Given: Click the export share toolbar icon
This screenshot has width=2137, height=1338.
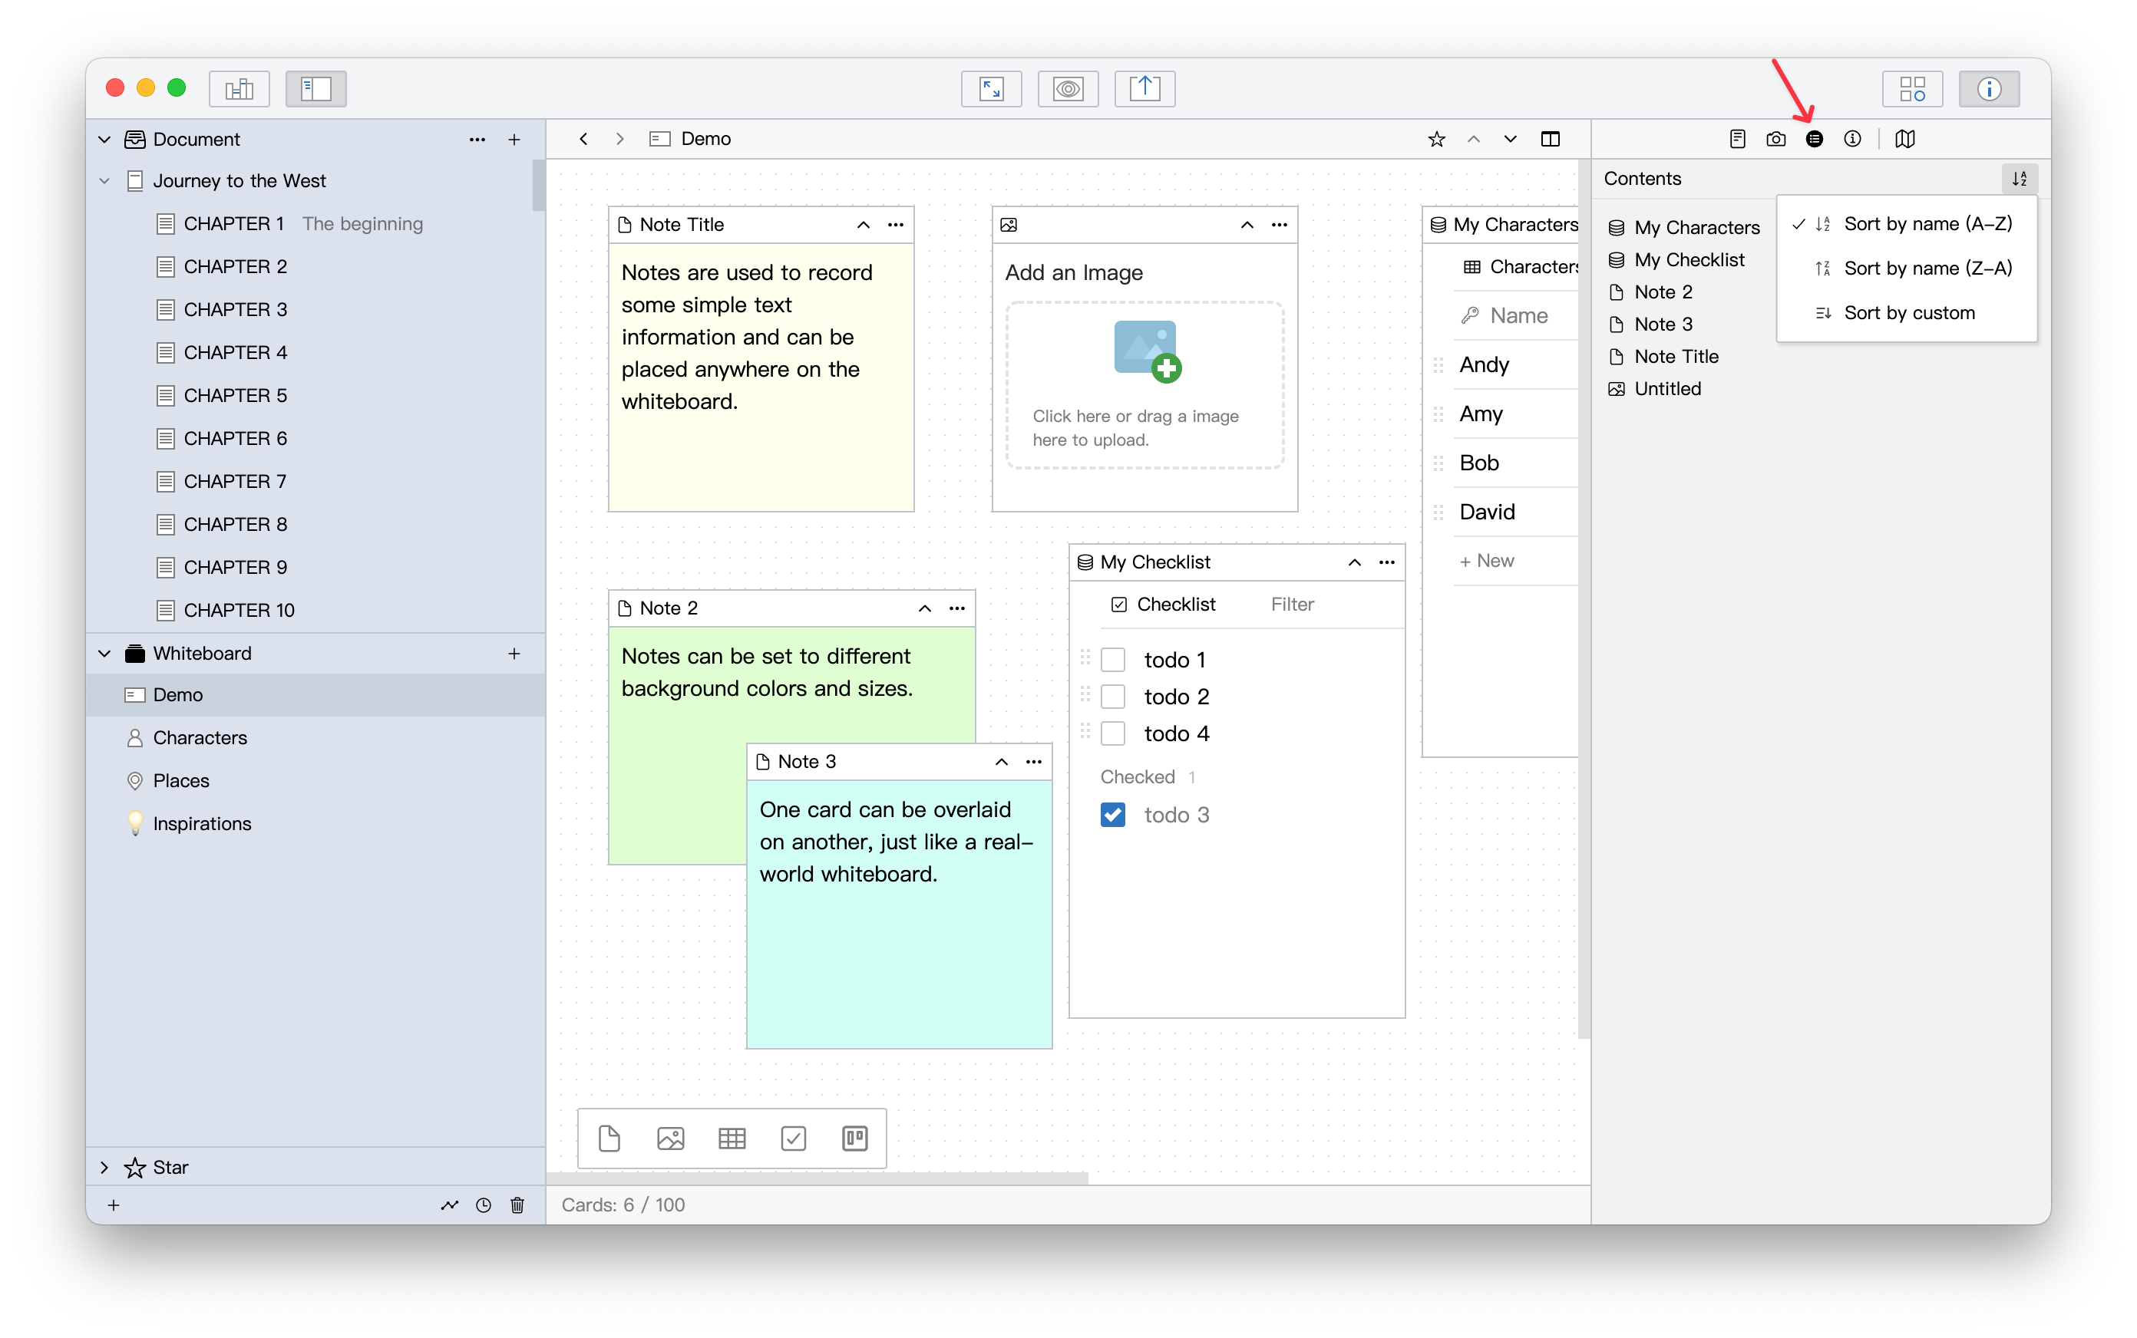Looking at the screenshot, I should [x=1144, y=88].
